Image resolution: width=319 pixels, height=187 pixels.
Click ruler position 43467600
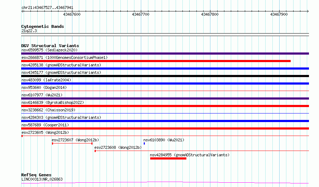coord(72,14)
